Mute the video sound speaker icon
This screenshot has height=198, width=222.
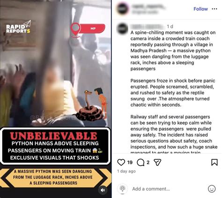(x=103, y=190)
